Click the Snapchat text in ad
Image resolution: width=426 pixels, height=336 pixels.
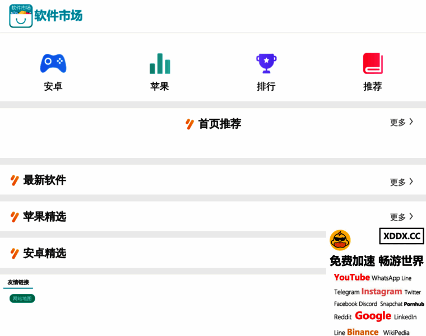(391, 304)
